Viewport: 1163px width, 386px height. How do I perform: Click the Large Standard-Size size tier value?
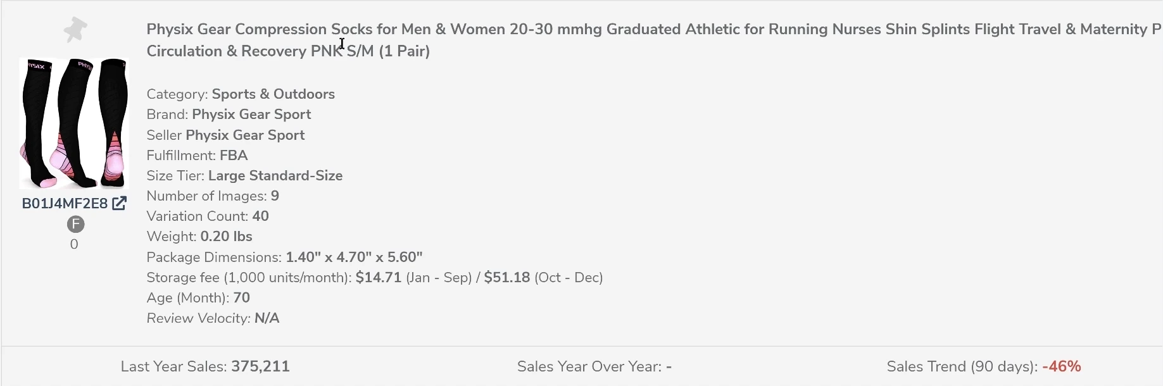pos(275,176)
